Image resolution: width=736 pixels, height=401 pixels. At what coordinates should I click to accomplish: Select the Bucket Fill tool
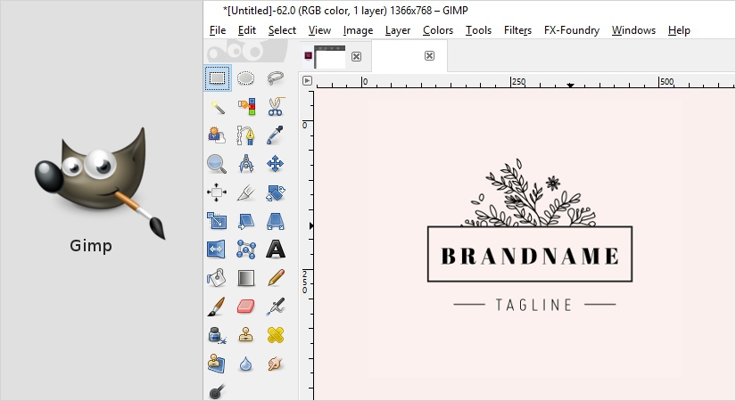[217, 277]
